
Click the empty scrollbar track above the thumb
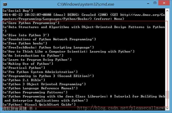pos(167,51)
